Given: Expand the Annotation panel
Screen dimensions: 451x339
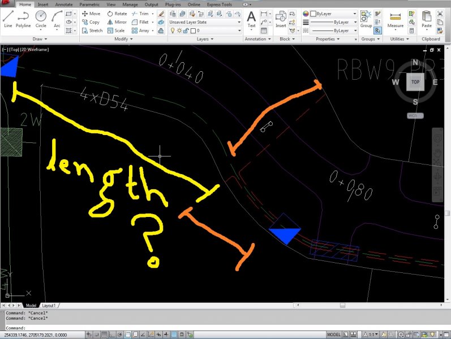Looking at the screenshot, I should [257, 39].
